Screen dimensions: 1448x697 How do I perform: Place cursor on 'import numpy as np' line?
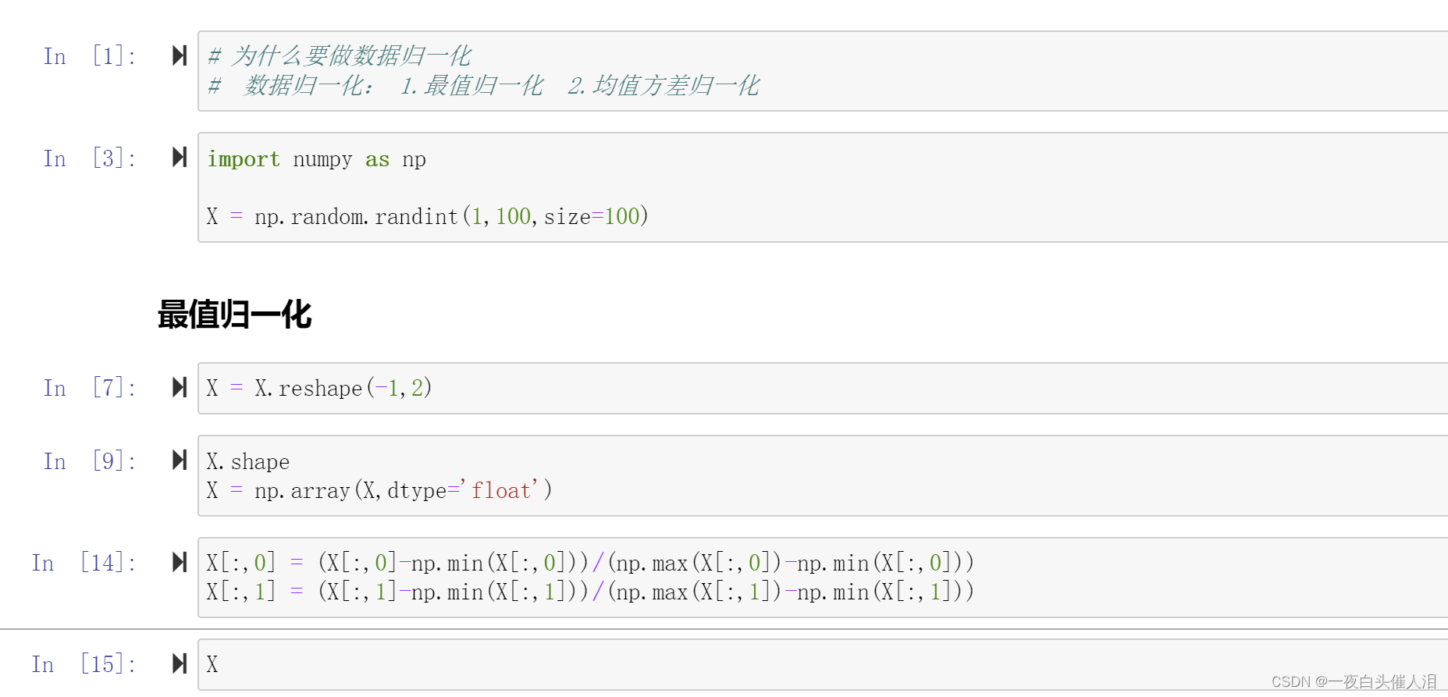point(316,159)
